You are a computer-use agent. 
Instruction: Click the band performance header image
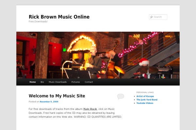tap(98, 55)
